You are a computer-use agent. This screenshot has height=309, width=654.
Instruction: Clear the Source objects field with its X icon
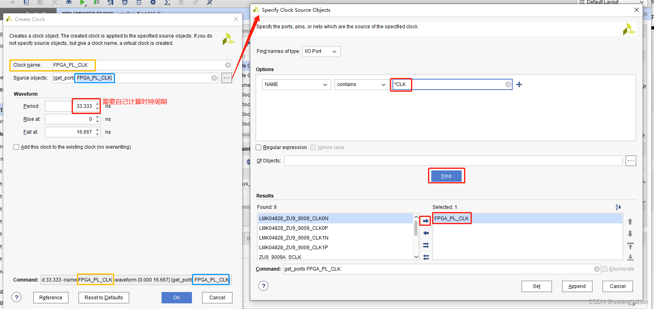coord(214,78)
